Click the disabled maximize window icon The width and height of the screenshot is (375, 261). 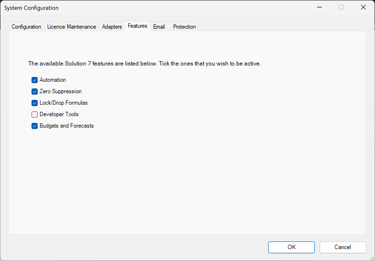pos(341,8)
